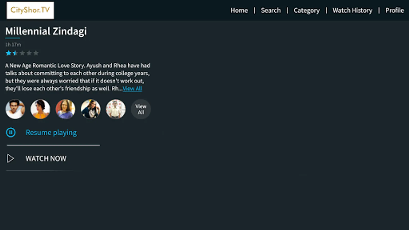This screenshot has width=409, height=230.
Task: Click the fourth cast member's photo
Action: click(90, 109)
